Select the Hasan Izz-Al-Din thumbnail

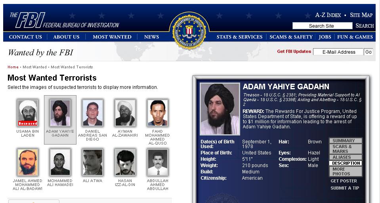coord(125,162)
